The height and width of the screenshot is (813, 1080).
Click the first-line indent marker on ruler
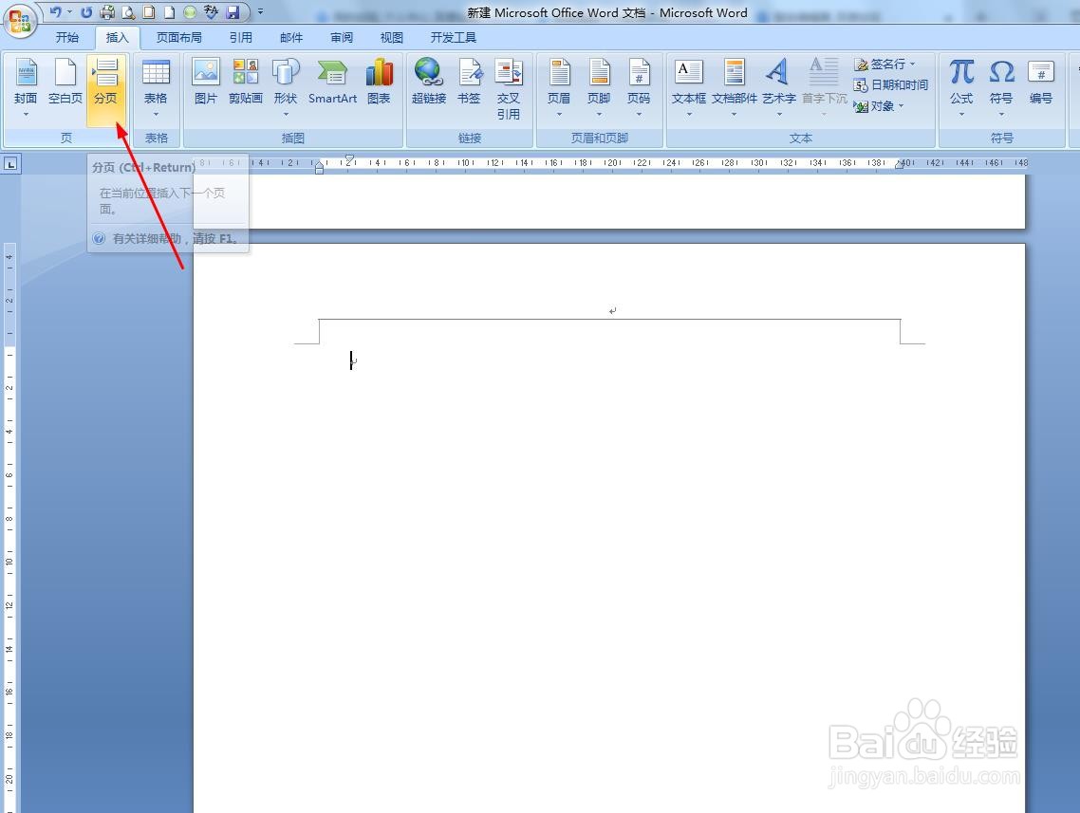click(349, 159)
